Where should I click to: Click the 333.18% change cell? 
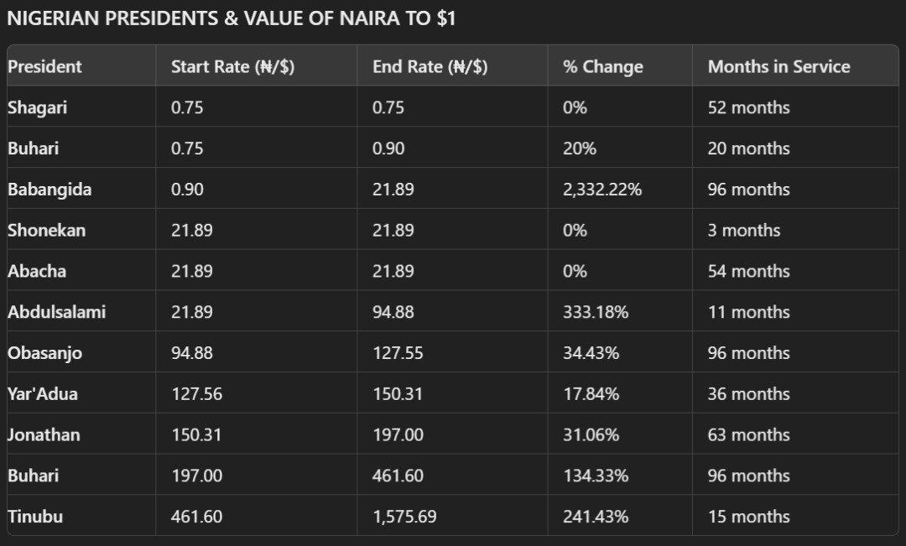[x=595, y=312]
